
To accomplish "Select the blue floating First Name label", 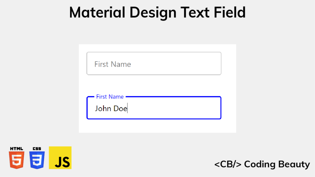I will [x=110, y=96].
